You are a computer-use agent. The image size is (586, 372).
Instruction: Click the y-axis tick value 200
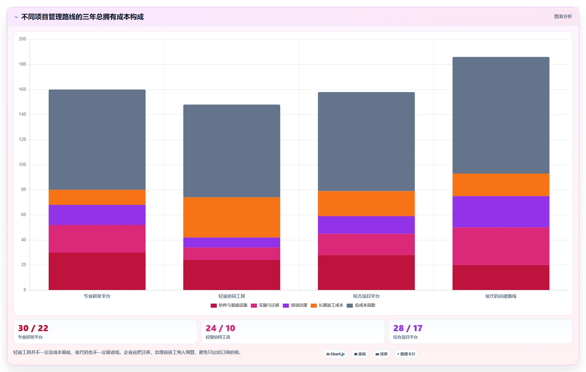[22, 39]
